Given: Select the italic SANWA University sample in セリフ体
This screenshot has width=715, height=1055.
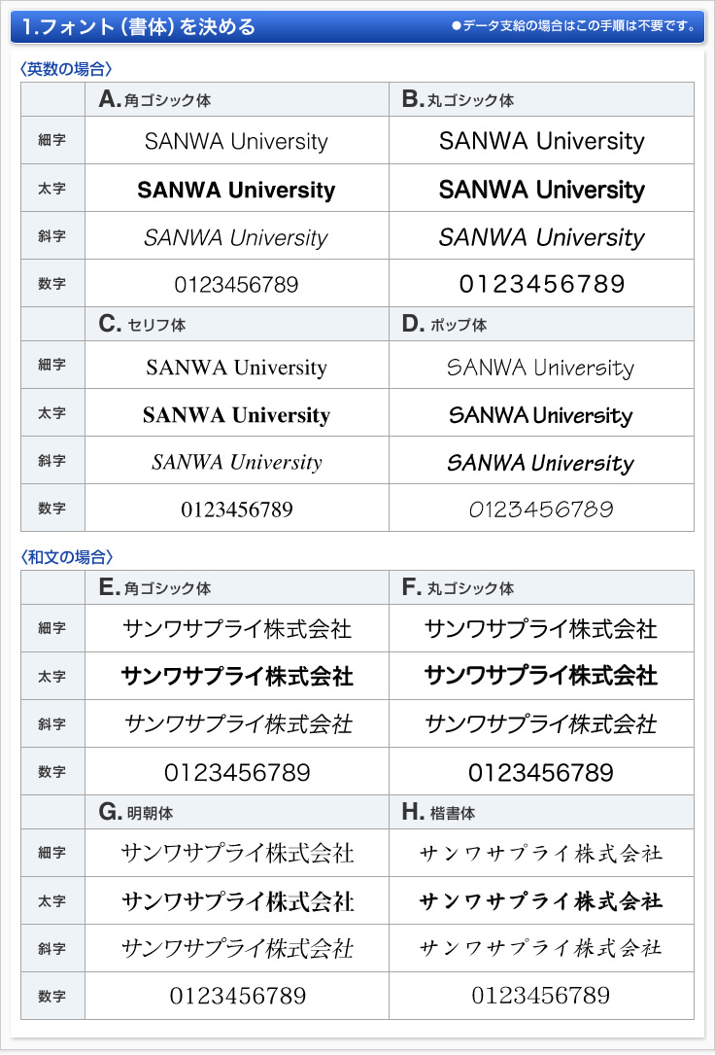Looking at the screenshot, I should [x=236, y=462].
